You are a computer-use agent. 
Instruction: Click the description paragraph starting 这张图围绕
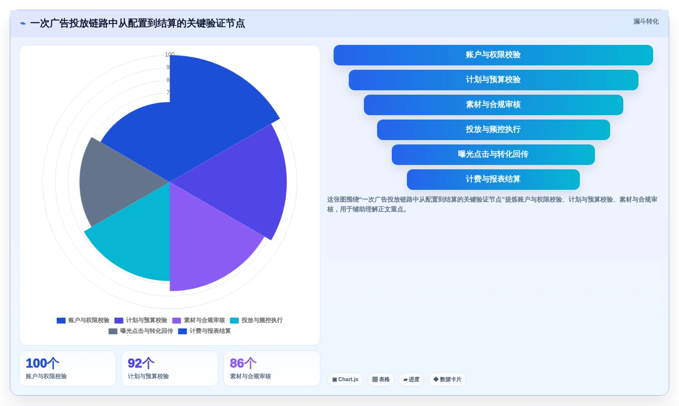click(x=493, y=204)
